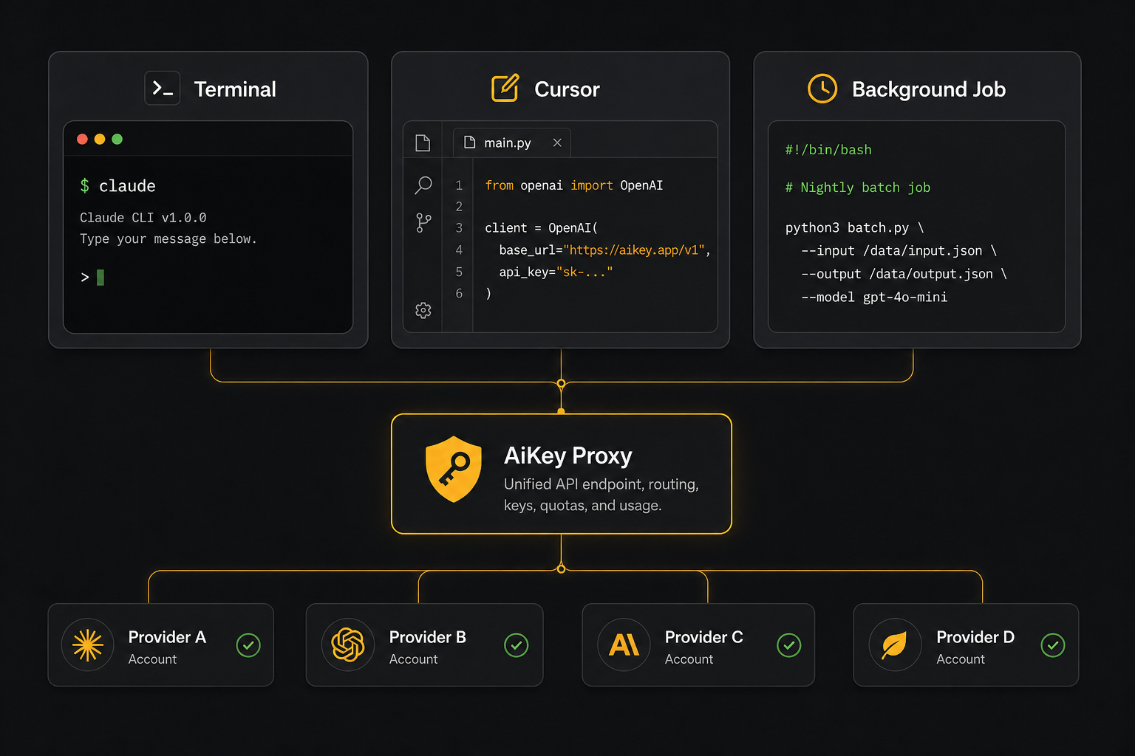The width and height of the screenshot is (1135, 756).
Task: Click Provider D green check status
Action: 1053,645
